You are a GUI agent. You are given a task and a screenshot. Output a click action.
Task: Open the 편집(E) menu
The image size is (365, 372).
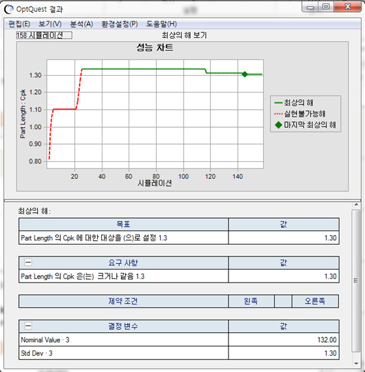19,24
